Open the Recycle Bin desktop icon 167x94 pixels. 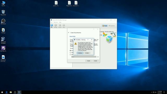coord(3,13)
